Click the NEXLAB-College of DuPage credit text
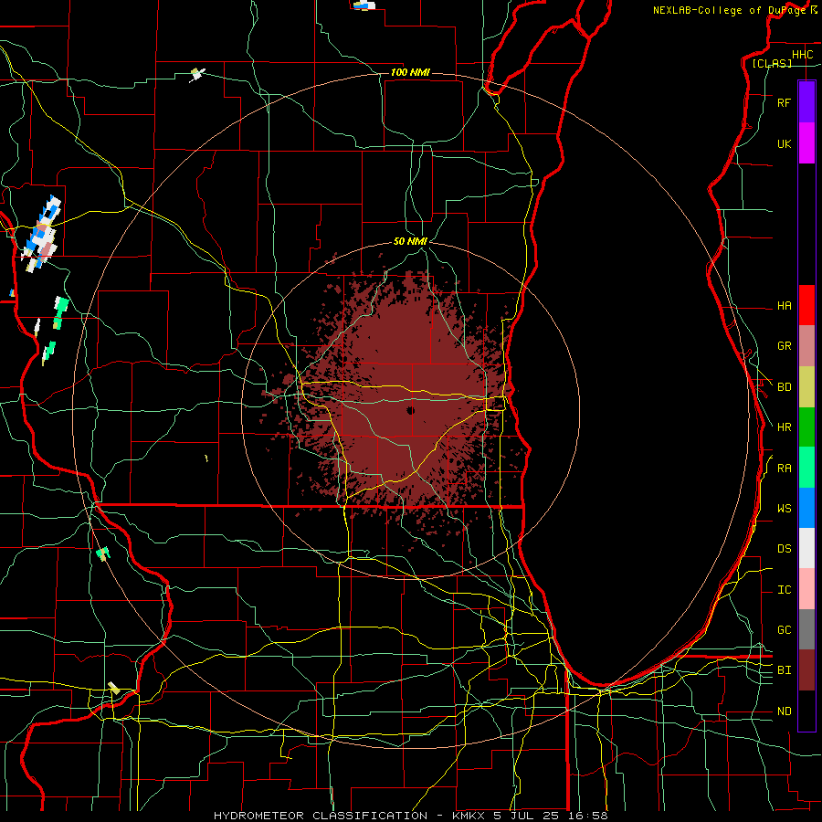822x822 pixels. (730, 10)
